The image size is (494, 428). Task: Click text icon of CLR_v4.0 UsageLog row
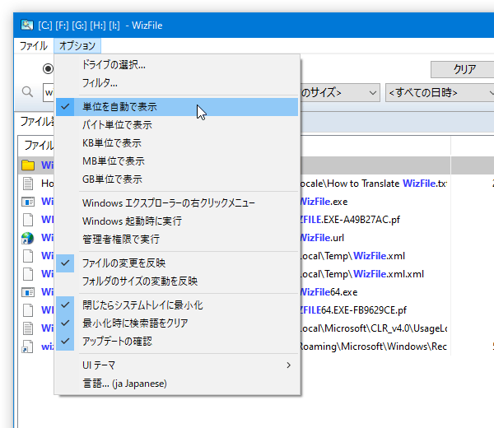pyautogui.click(x=28, y=328)
